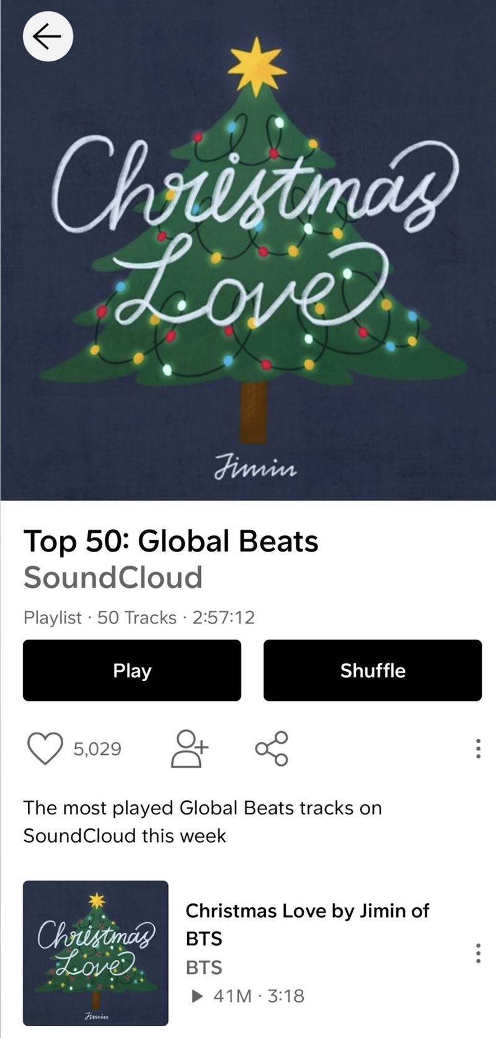Screen dimensions: 496x1038
Task: Share the playlist using the share icon
Action: (272, 749)
